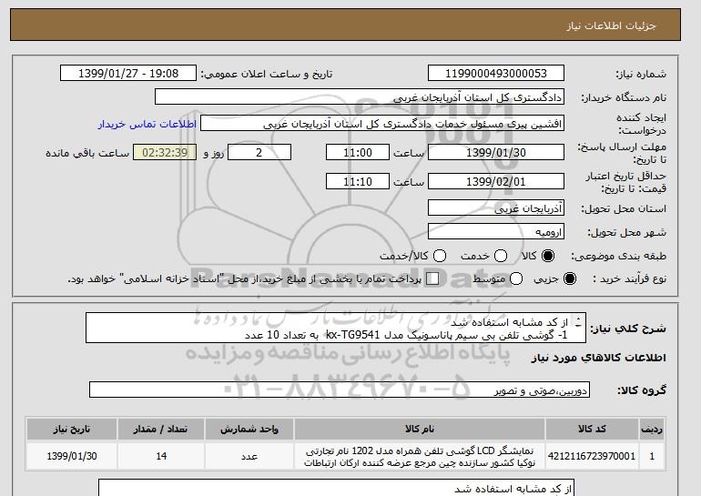Click the remaining days field showing 2
This screenshot has height=496, width=701.
pyautogui.click(x=259, y=152)
